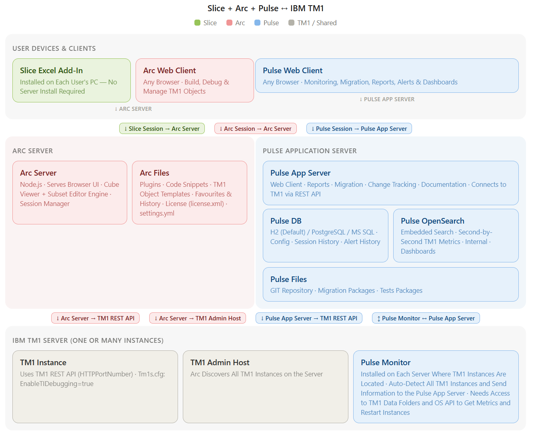
Task: Click the small '↓ ARC SERVER' caption under client cards
Action: point(133,109)
